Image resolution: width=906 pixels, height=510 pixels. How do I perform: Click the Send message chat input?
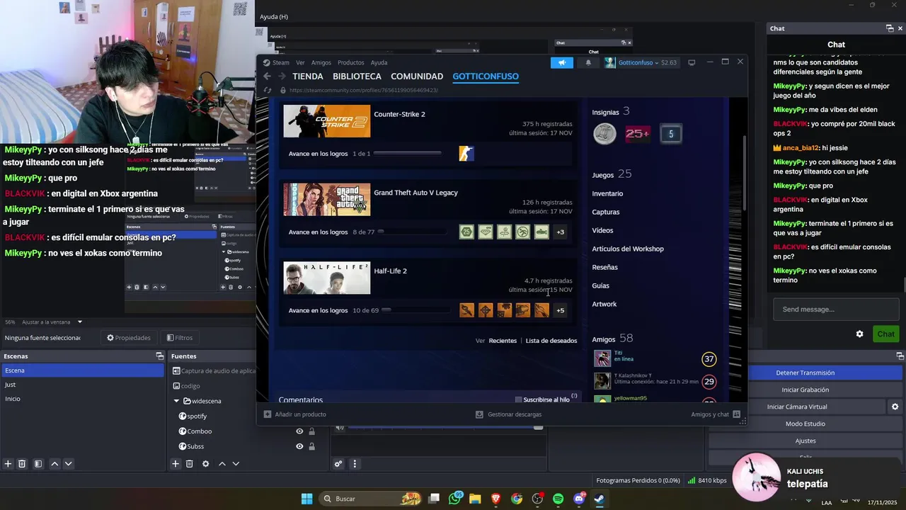(x=835, y=310)
